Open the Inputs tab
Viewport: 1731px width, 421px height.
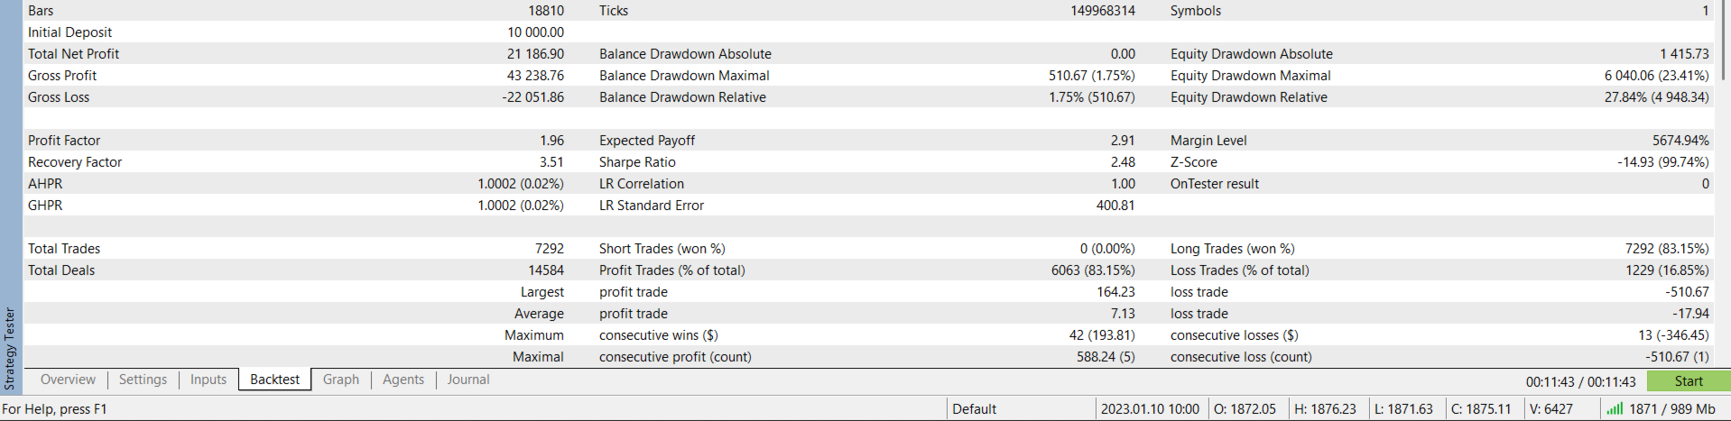[x=208, y=380]
